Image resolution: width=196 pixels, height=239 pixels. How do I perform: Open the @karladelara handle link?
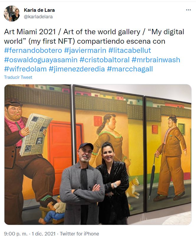(x=38, y=17)
